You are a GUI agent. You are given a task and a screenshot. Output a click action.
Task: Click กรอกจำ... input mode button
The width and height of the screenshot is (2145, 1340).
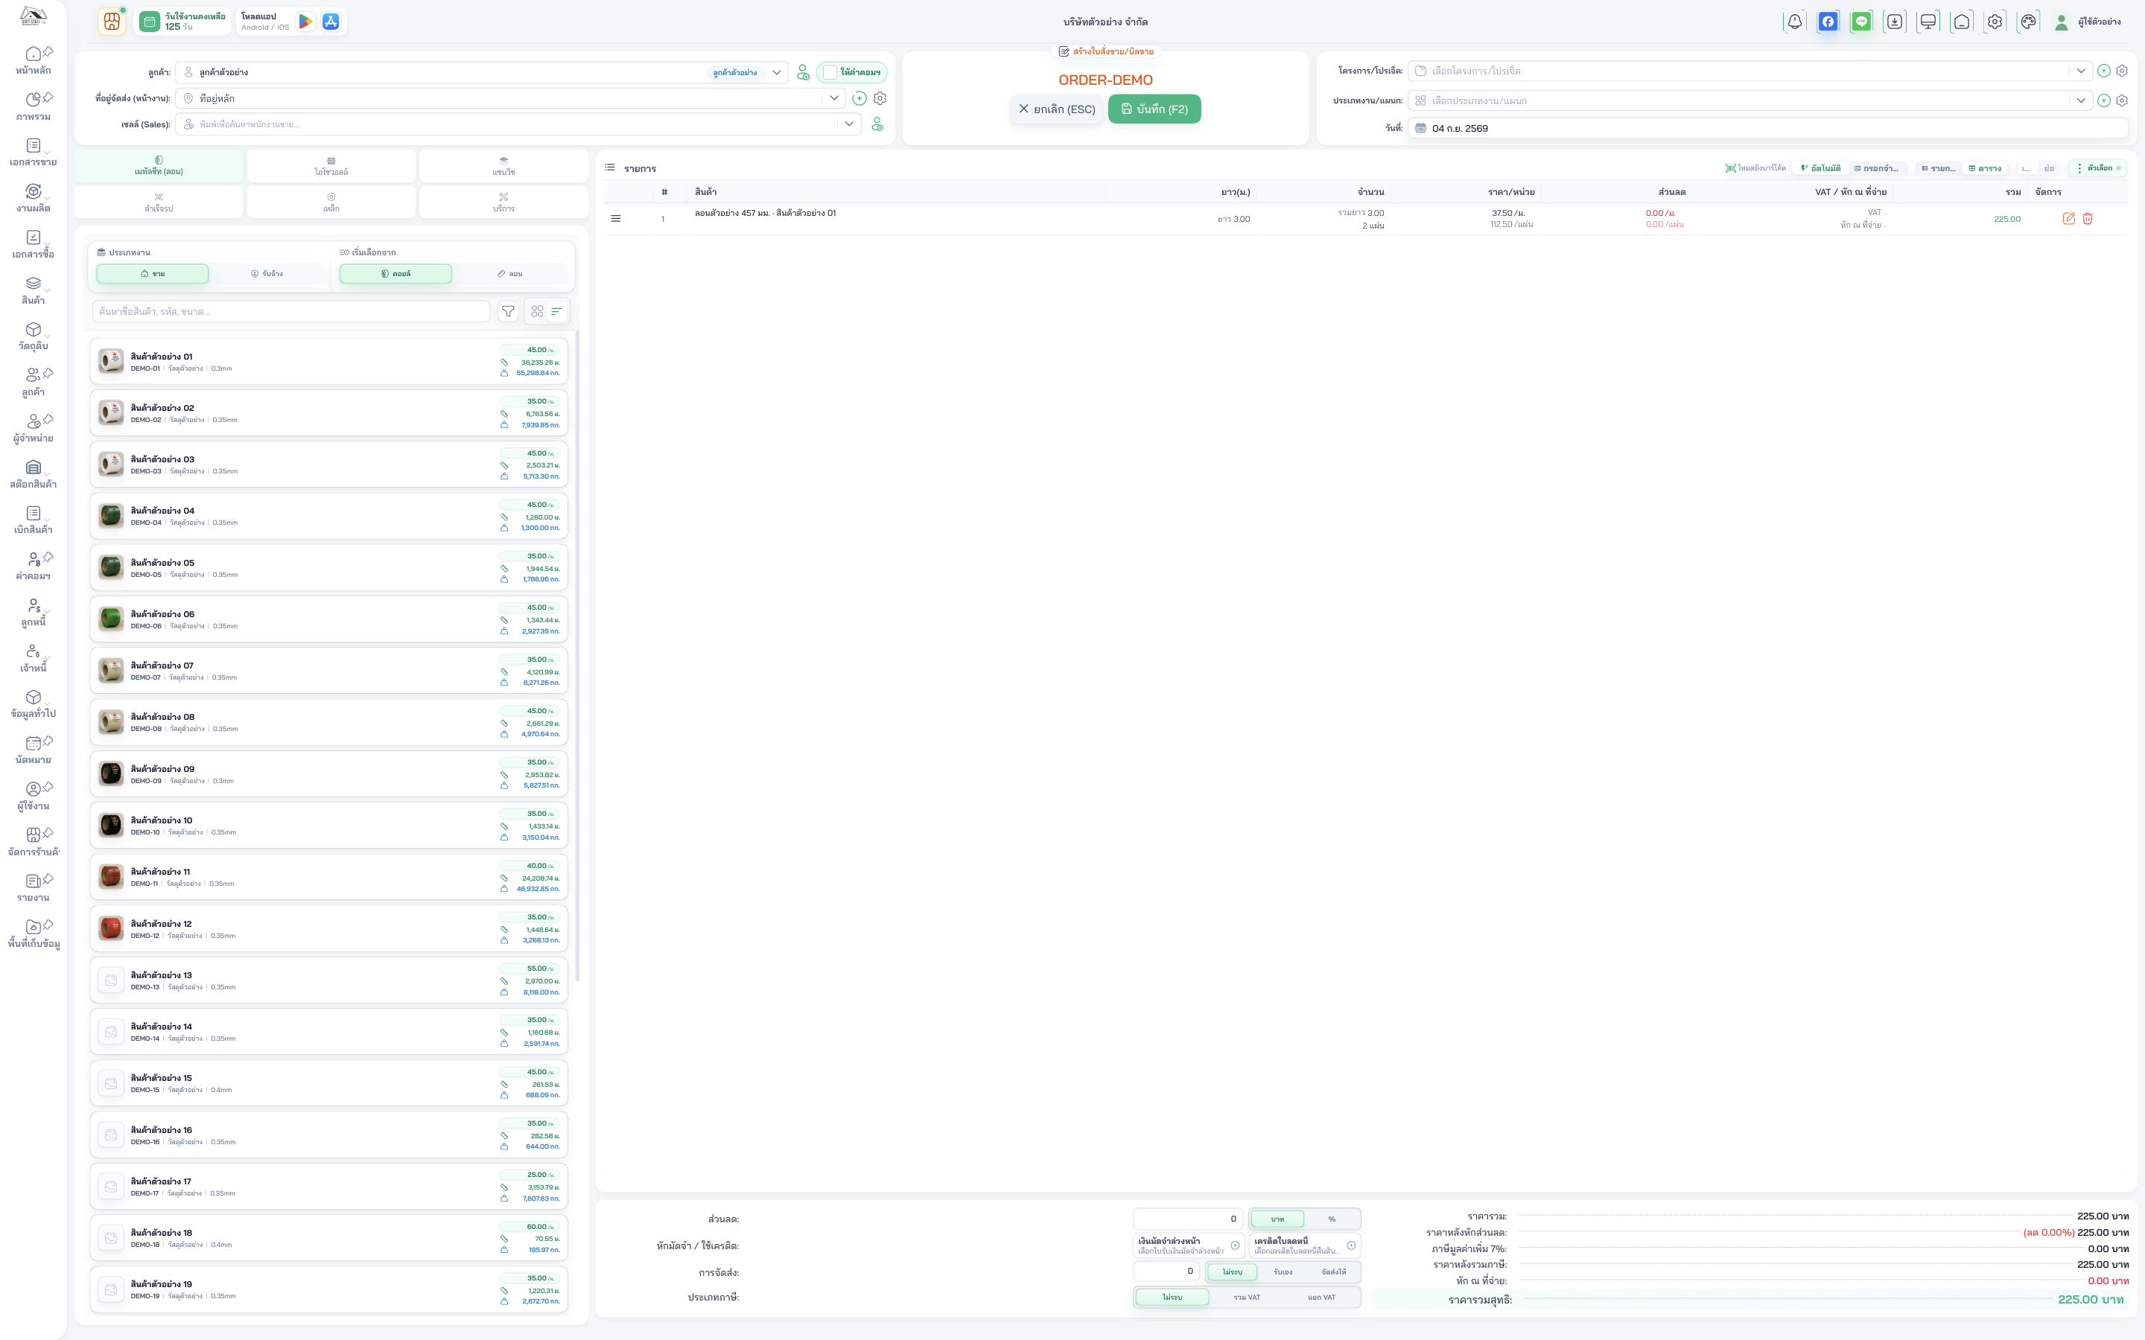tap(1876, 168)
